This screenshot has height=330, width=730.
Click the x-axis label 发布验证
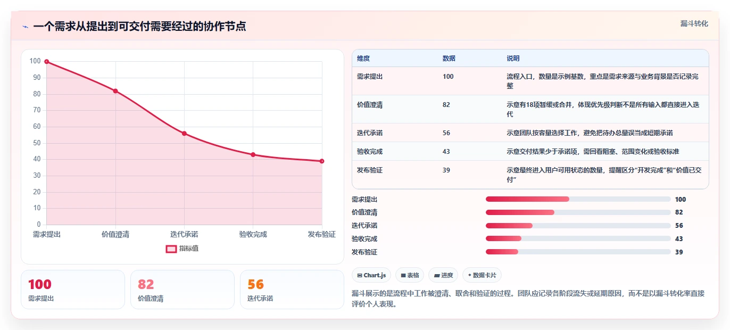322,234
